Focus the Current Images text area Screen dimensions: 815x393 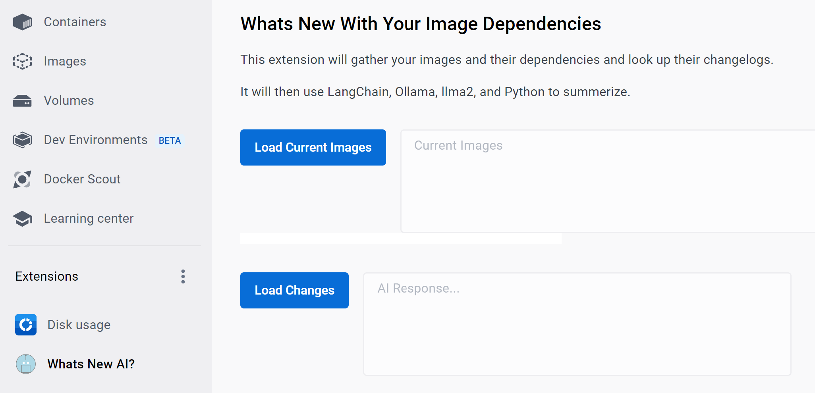608,181
